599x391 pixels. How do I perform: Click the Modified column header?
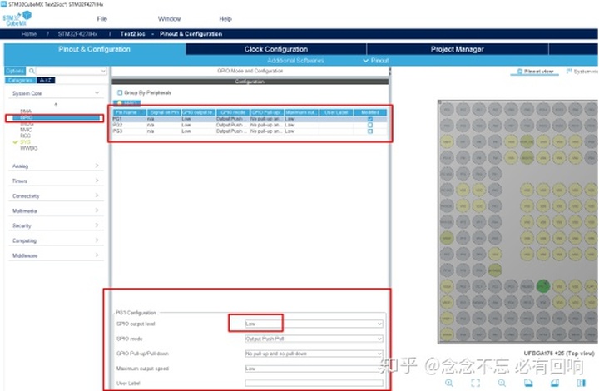tap(369, 112)
